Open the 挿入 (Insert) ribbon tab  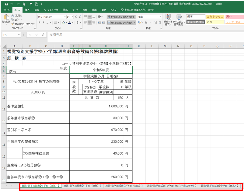27,10
